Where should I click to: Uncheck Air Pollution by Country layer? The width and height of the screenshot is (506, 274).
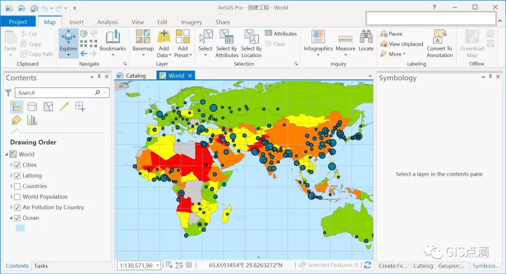17,208
